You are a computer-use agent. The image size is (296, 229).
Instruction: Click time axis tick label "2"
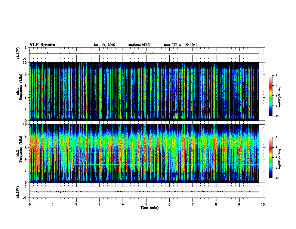coord(76,204)
